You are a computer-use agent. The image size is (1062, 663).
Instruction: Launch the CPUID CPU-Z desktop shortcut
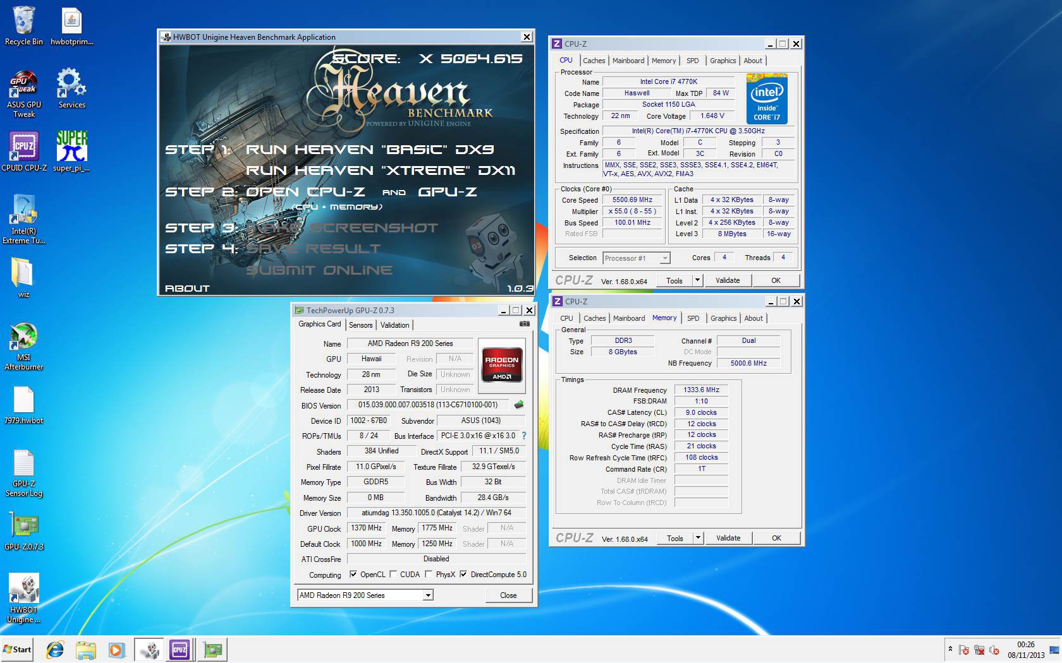coord(24,152)
